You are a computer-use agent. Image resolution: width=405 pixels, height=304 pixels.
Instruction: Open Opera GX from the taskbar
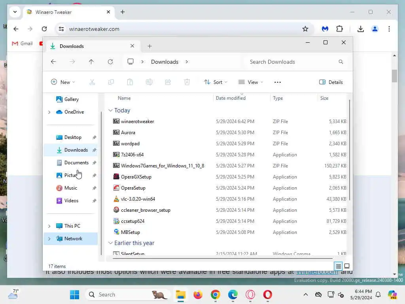[x=250, y=294]
